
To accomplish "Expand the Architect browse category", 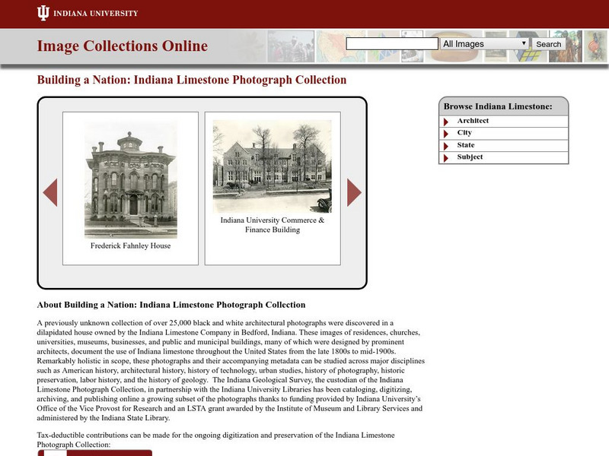I will pos(473,121).
